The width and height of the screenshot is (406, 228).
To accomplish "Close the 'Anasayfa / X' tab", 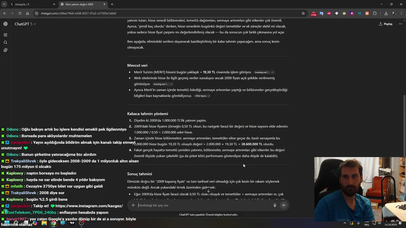I will tap(54, 4).
